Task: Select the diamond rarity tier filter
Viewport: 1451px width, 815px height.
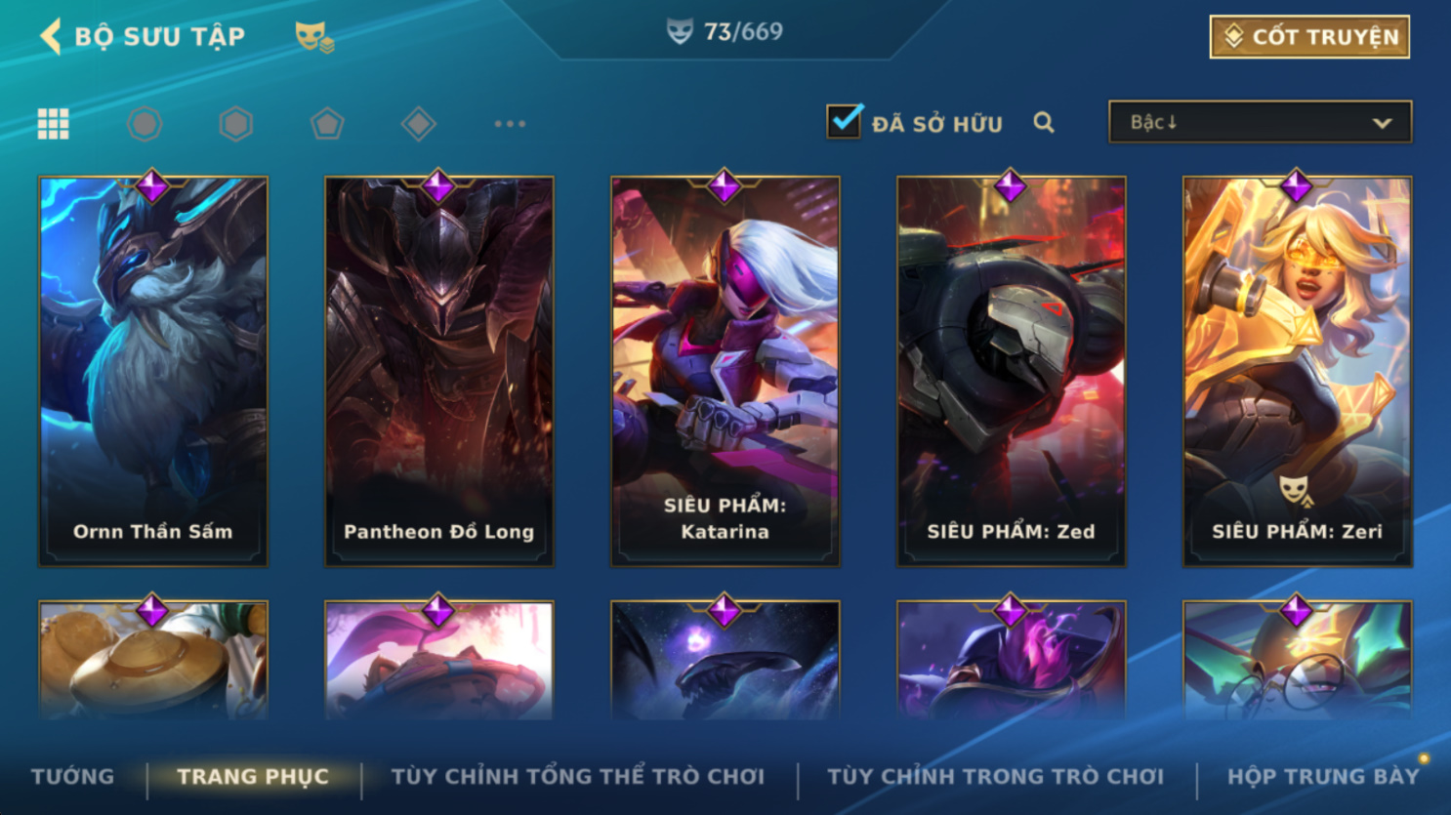Action: 418,124
